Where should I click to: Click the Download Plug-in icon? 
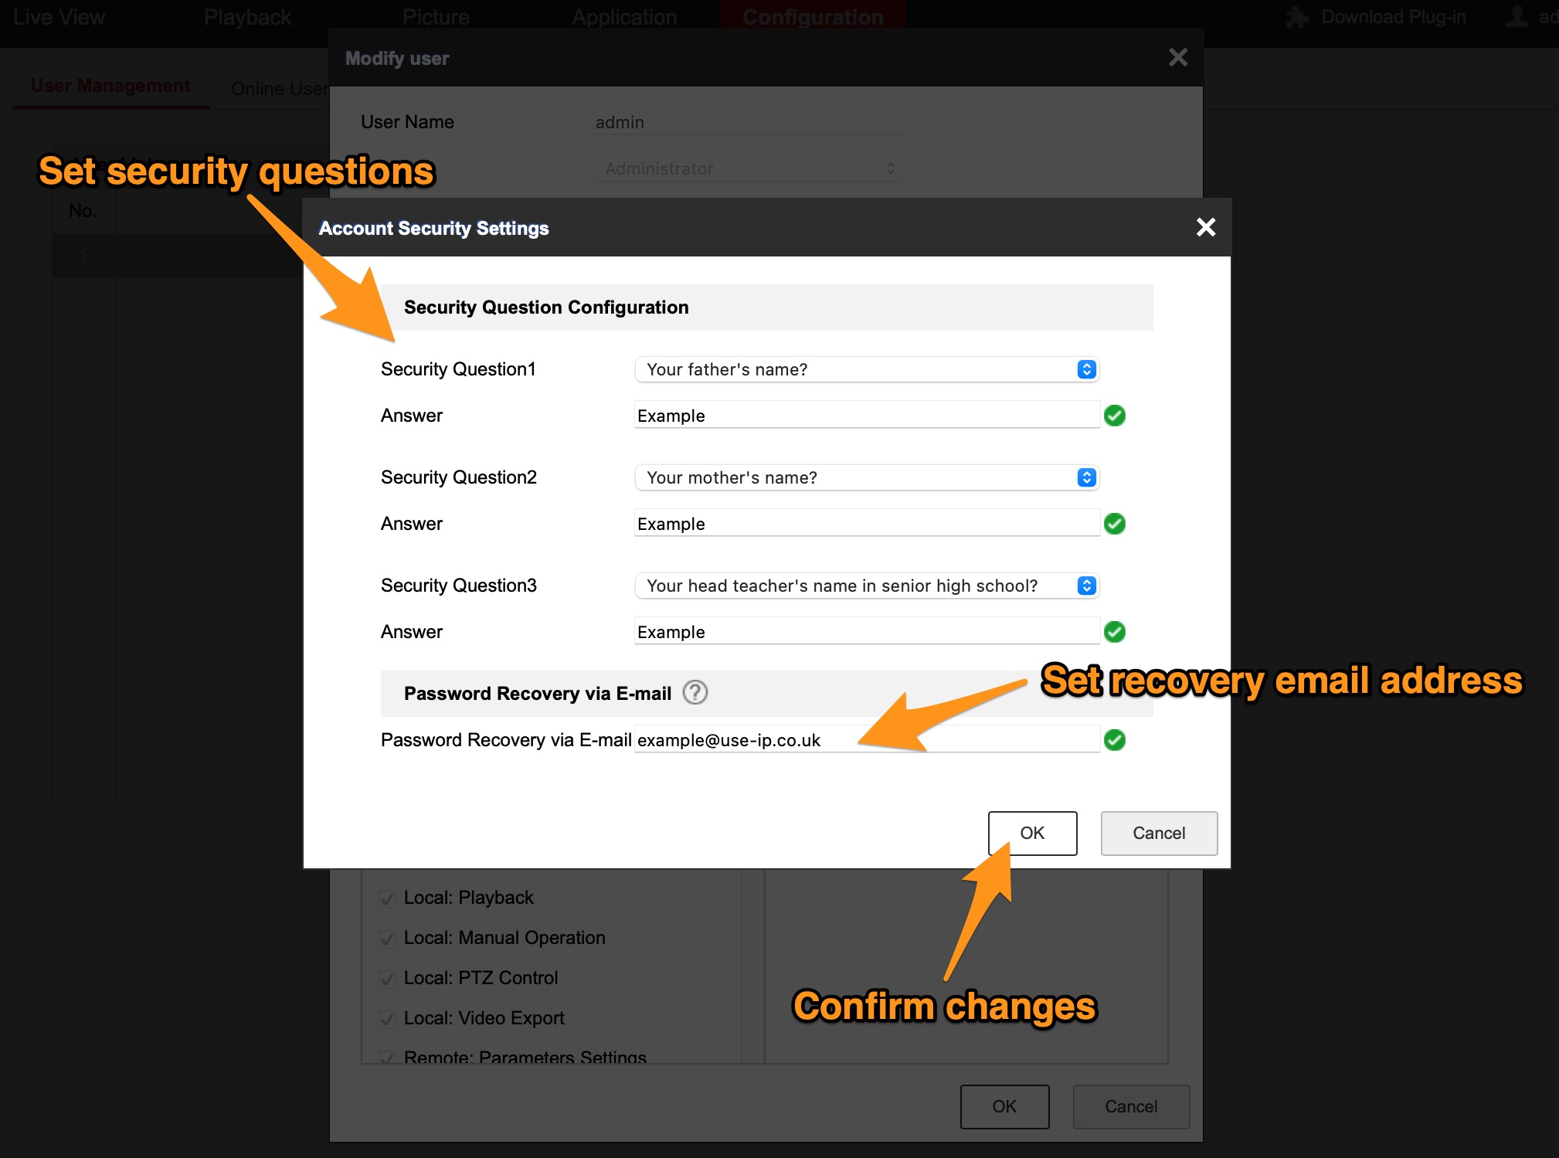pos(1296,16)
